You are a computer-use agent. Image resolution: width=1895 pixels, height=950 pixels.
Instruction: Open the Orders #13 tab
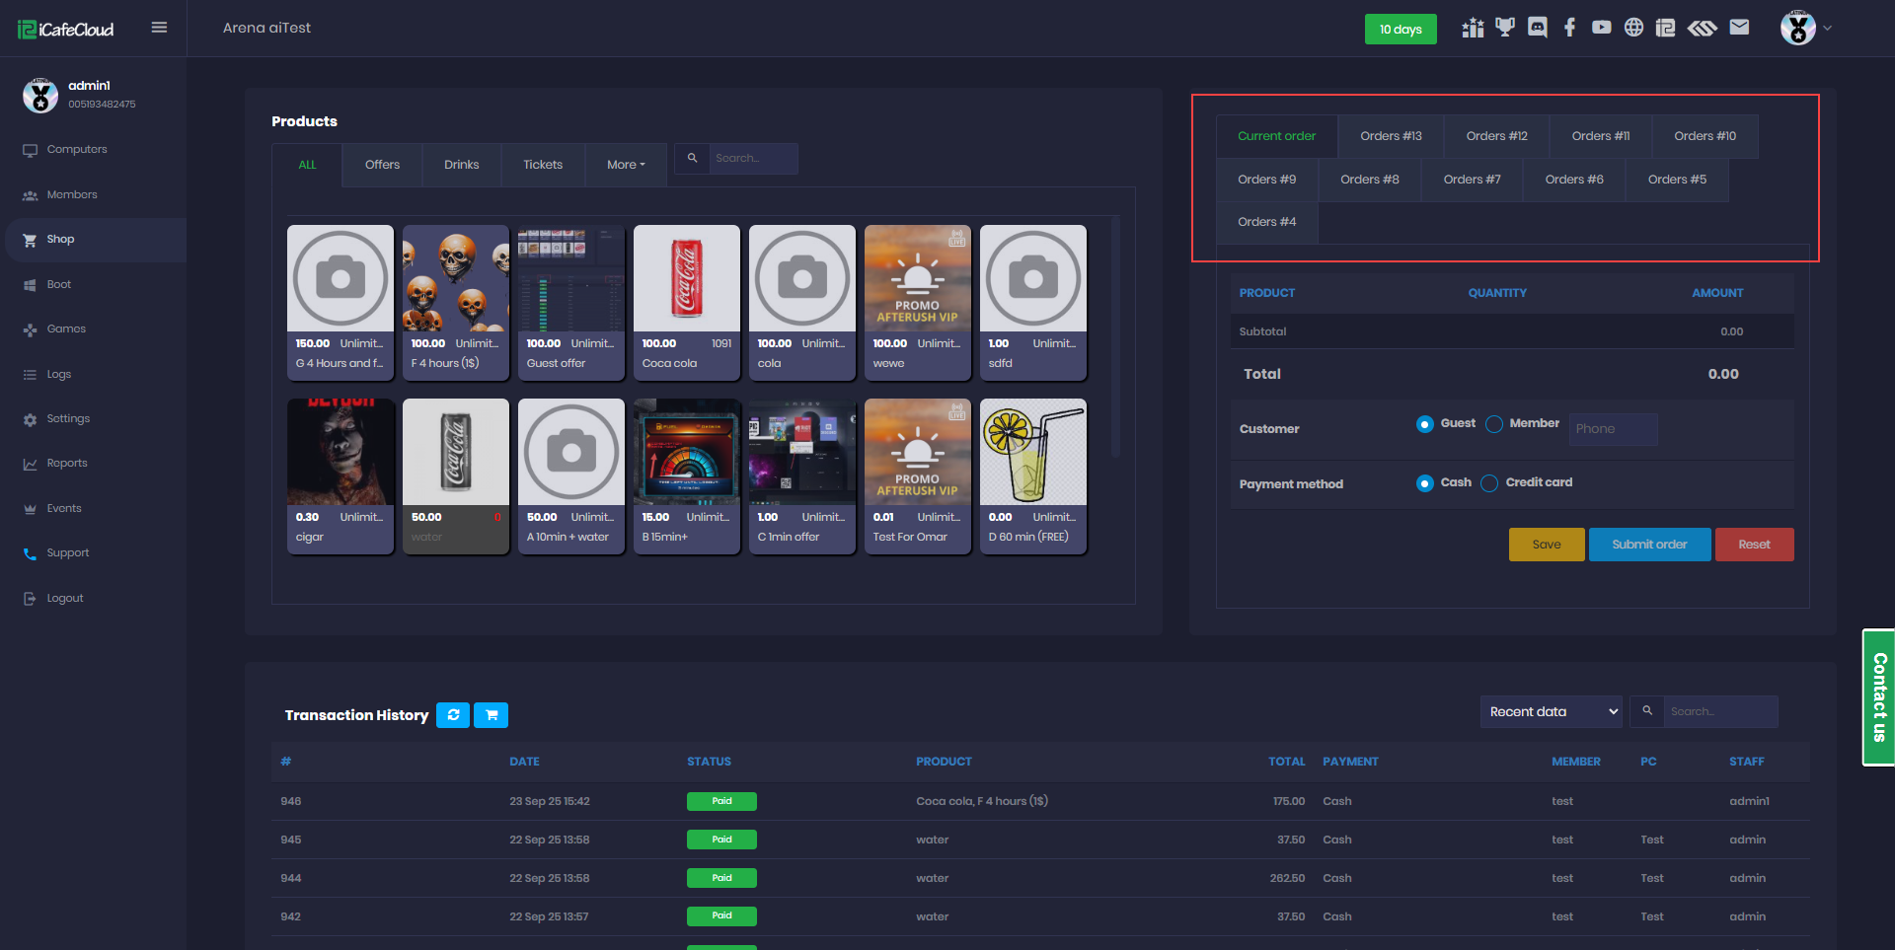(1391, 136)
